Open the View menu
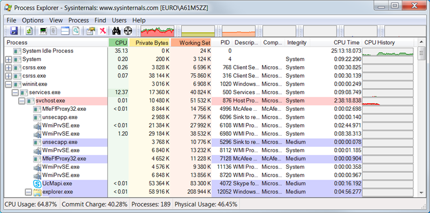The width and height of the screenshot is (430, 213). pos(56,20)
